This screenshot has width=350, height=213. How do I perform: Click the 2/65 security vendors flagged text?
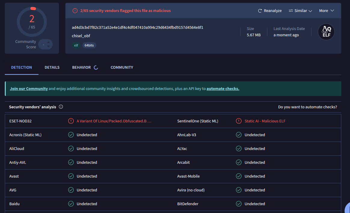click(x=125, y=10)
